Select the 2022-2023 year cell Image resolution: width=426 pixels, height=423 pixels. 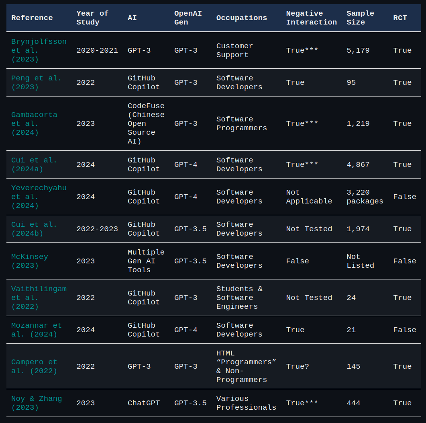(97, 229)
